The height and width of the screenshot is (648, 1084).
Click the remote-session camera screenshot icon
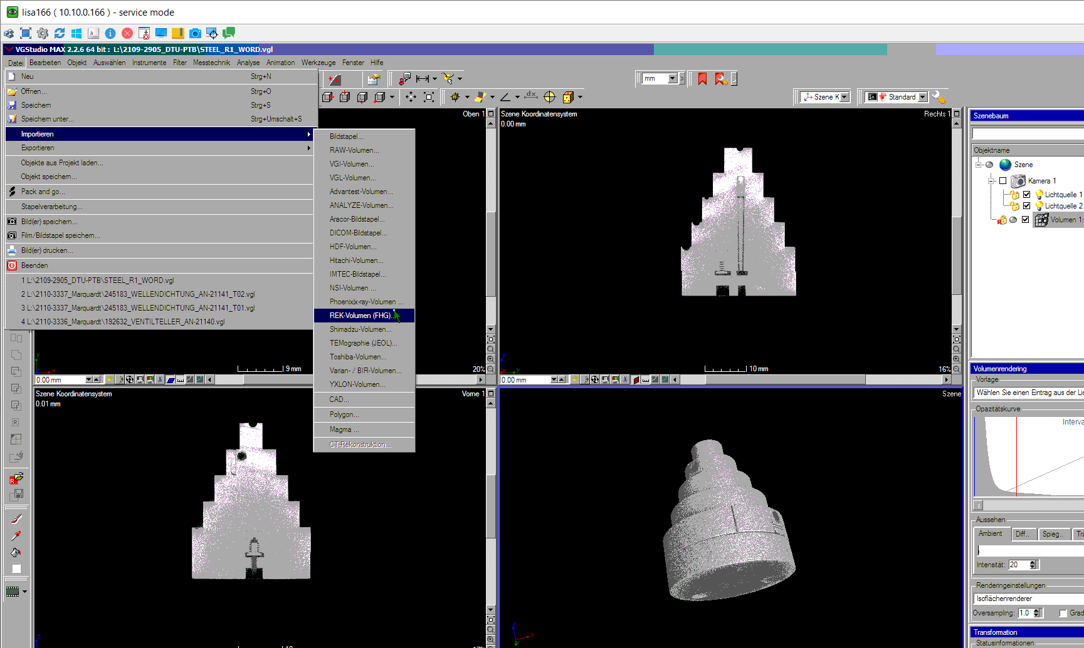195,33
